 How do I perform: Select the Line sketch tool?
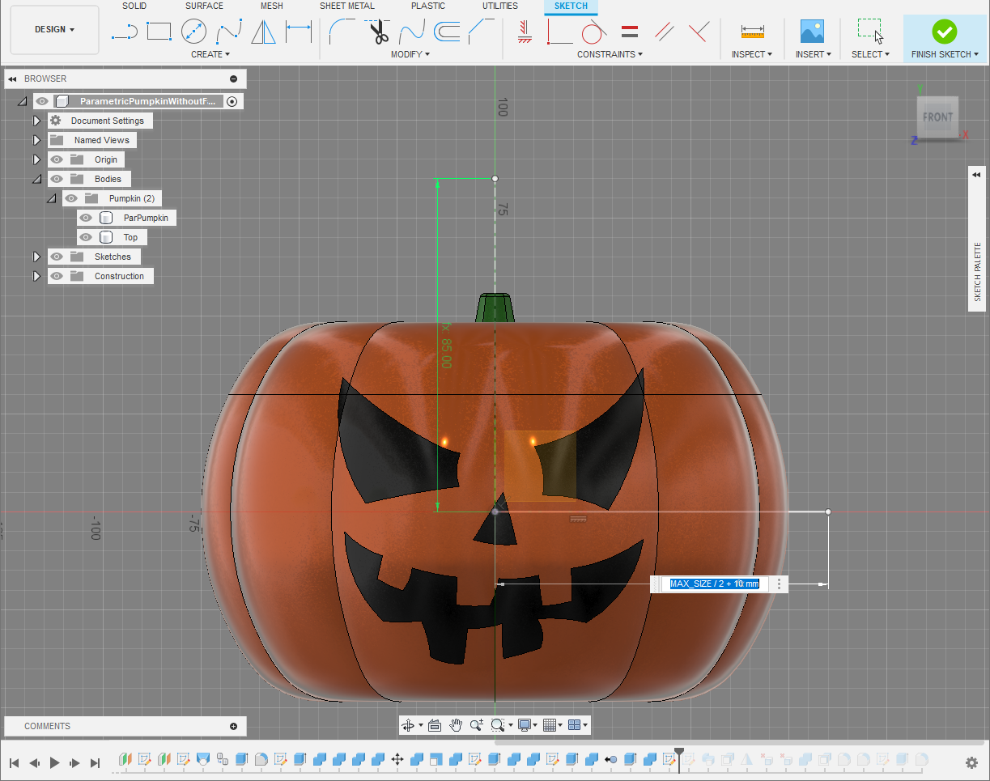pos(124,32)
